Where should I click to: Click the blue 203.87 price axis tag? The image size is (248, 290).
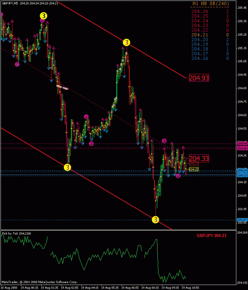[x=242, y=220]
